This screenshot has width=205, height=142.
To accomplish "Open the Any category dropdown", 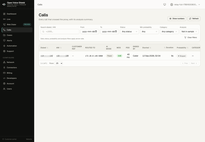I will pos(169,32).
